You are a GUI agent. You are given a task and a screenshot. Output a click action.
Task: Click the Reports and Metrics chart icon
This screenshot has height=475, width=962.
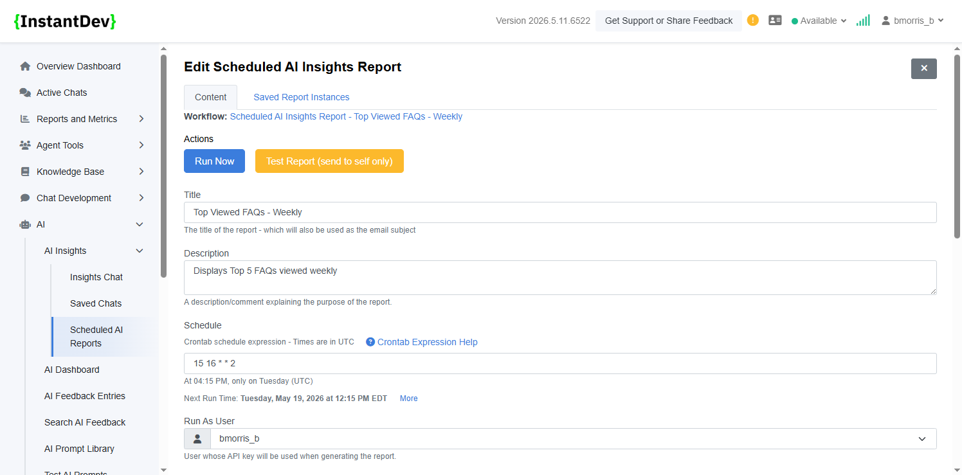point(25,119)
